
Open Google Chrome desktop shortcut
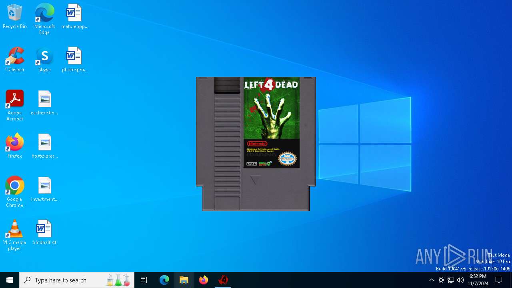pyautogui.click(x=15, y=192)
